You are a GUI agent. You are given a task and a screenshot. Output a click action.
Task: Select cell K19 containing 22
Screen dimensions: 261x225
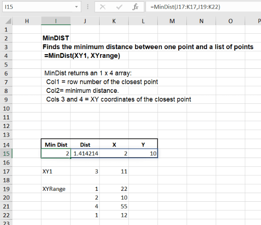point(114,189)
